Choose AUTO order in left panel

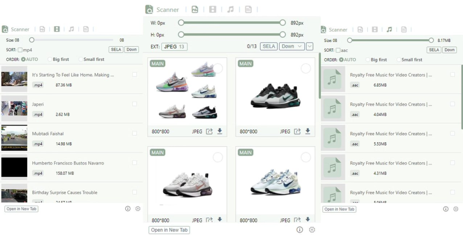tap(30, 59)
